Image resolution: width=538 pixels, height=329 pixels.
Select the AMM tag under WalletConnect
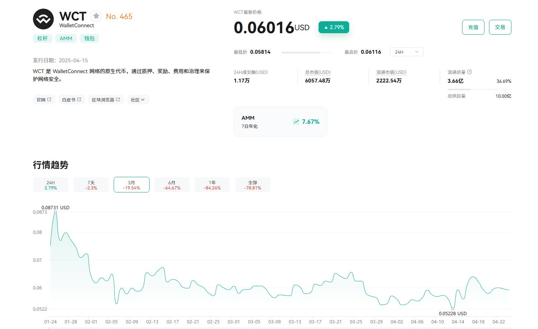click(66, 38)
